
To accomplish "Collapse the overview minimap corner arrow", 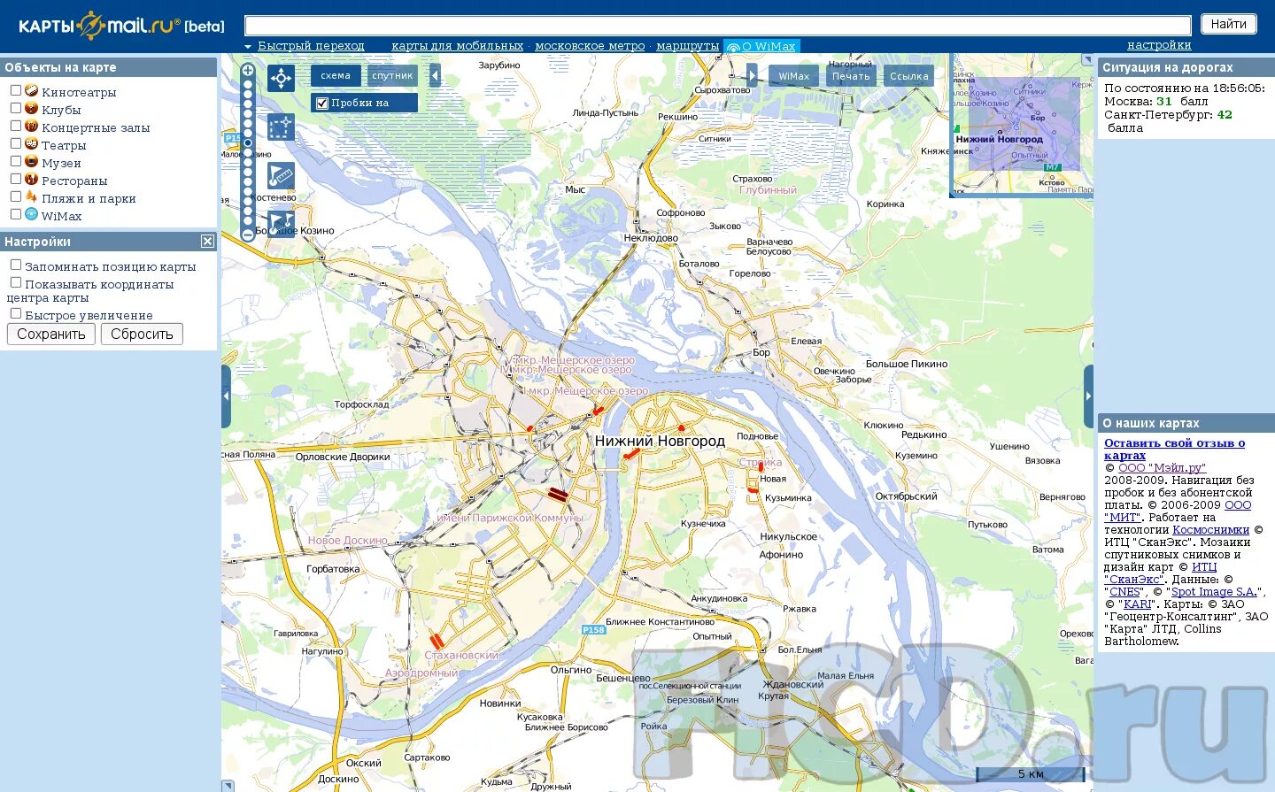I will tap(1087, 59).
